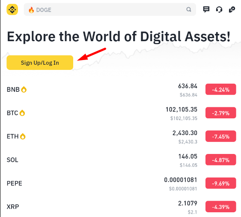Click the Sign Up/Log In button

40,63
